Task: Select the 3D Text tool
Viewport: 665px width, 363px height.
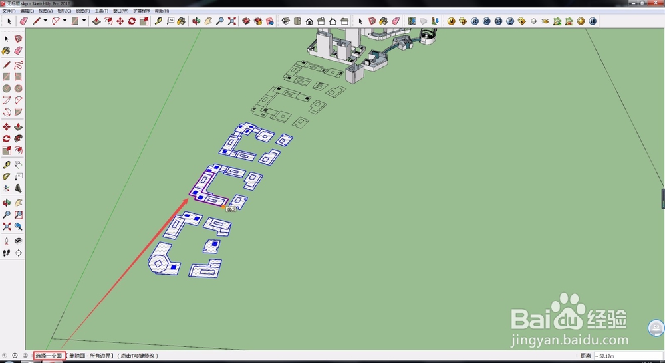Action: coord(18,188)
